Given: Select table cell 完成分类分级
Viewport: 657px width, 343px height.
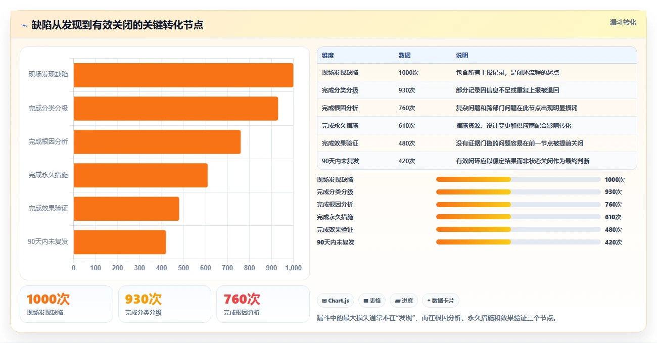Looking at the screenshot, I should point(340,90).
